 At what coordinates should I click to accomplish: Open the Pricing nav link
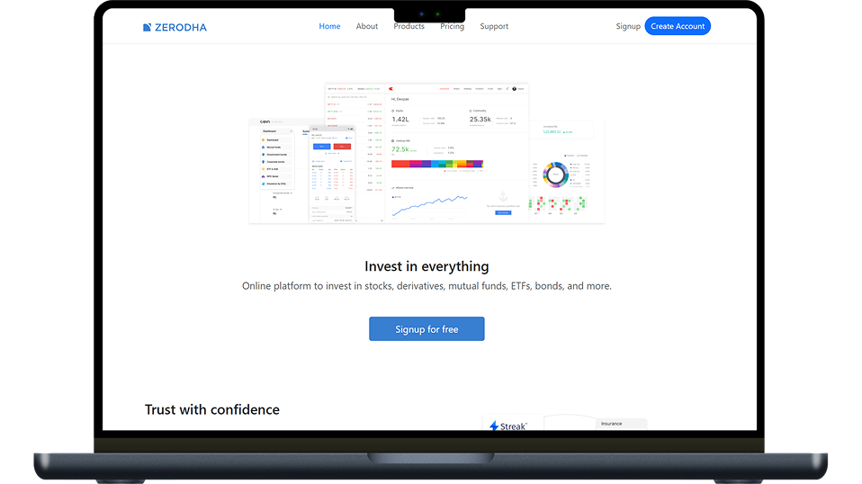click(x=452, y=26)
